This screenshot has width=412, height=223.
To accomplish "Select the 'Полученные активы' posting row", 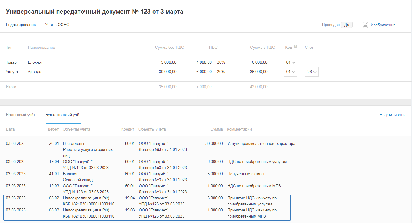I will [x=245, y=174].
